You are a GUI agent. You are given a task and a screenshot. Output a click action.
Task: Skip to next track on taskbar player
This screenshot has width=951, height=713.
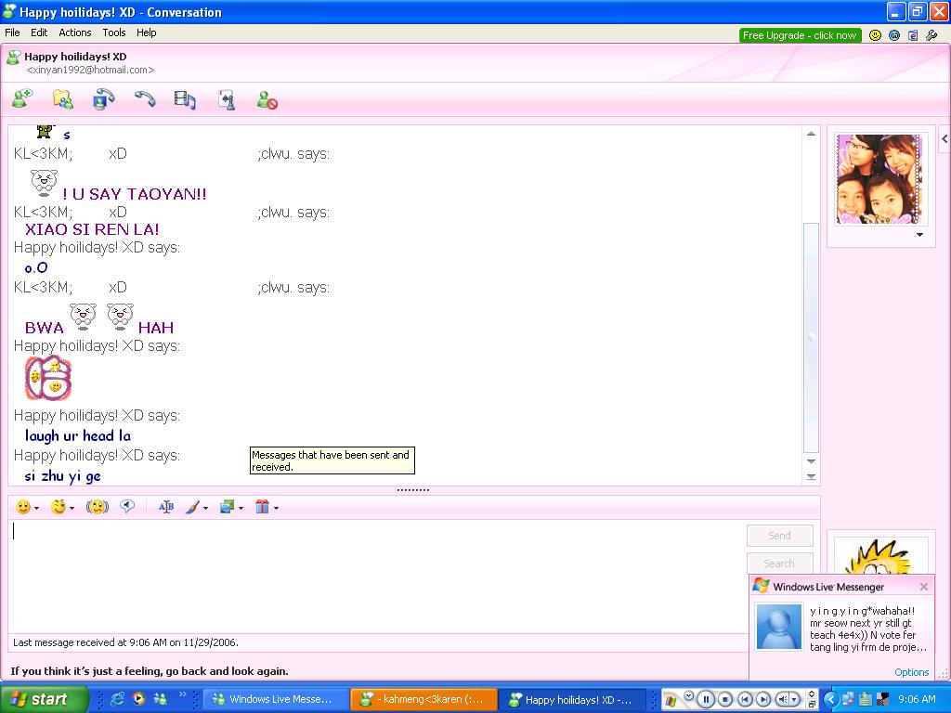pos(763,699)
